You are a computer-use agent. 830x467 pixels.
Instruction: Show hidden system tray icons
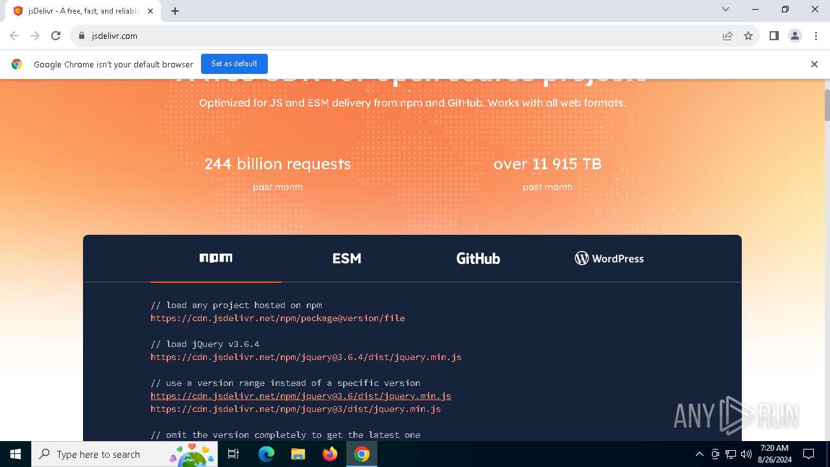tap(699, 454)
